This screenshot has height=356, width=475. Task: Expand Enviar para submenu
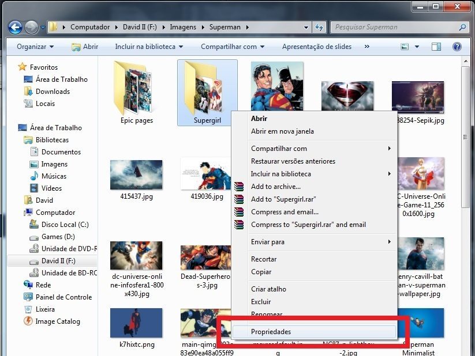[315, 242]
